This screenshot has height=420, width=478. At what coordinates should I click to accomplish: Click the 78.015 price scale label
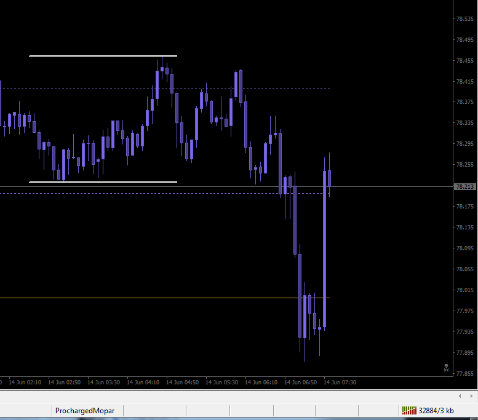point(465,290)
